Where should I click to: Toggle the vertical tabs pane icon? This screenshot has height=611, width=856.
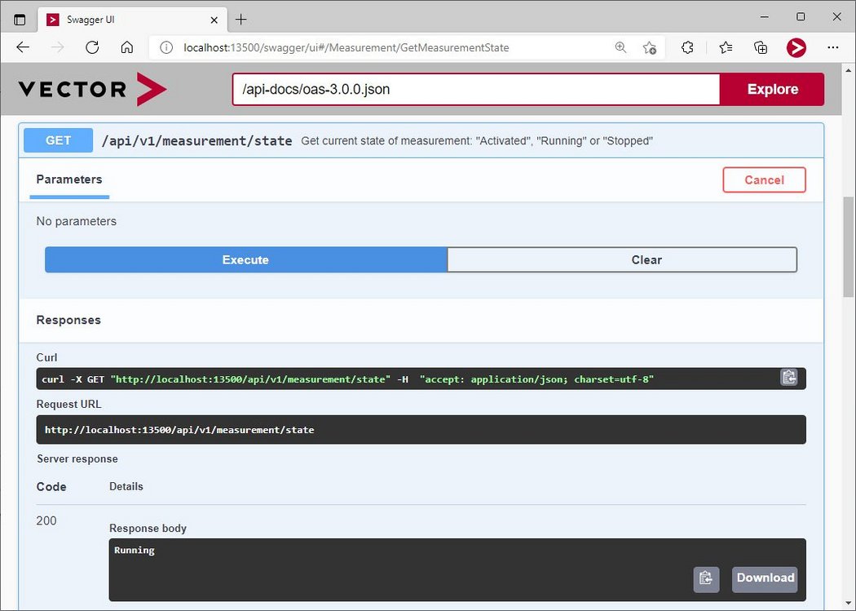[20, 20]
